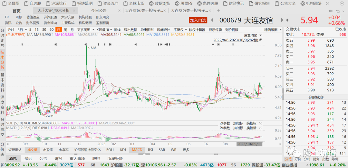The width and height of the screenshot is (348, 168).
Task: Click the date range 2022/8/8-2023/10/9 link
Action: (x=236, y=40)
